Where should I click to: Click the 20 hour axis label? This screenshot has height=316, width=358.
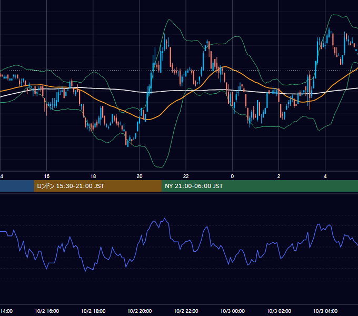coord(140,176)
